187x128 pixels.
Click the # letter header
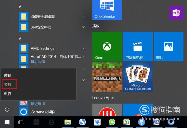[20, 7]
